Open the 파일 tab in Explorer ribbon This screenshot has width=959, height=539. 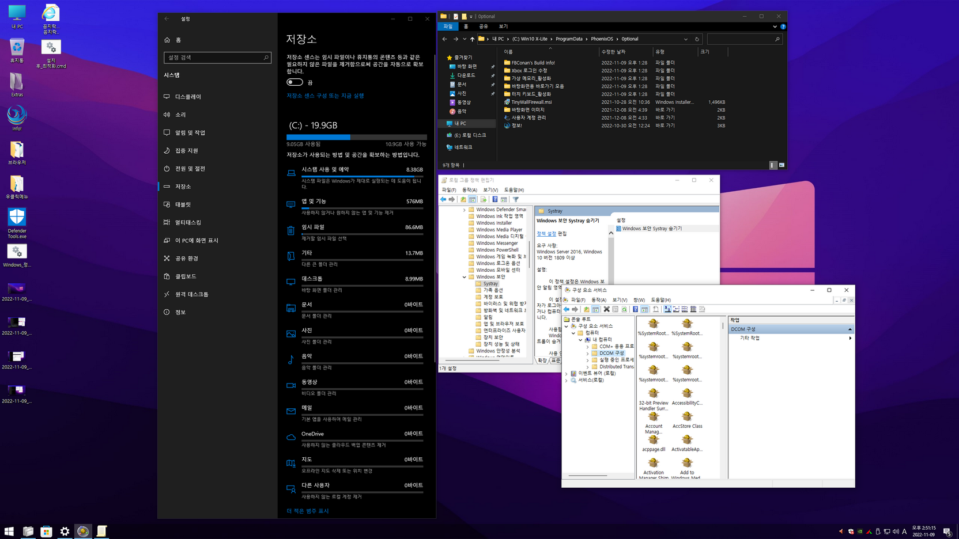(x=448, y=26)
